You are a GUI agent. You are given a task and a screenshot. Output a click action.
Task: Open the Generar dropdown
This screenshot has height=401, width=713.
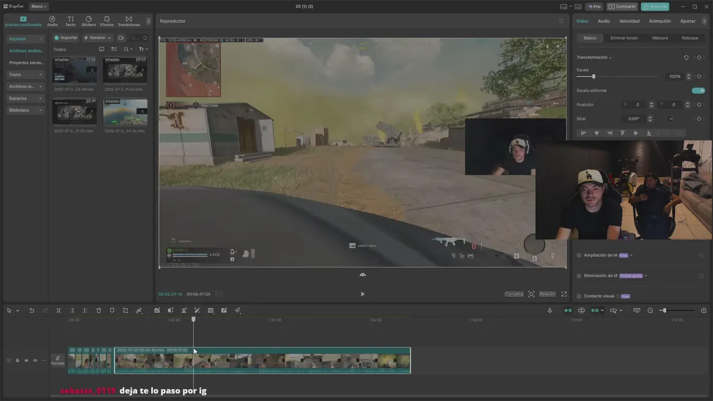click(97, 38)
